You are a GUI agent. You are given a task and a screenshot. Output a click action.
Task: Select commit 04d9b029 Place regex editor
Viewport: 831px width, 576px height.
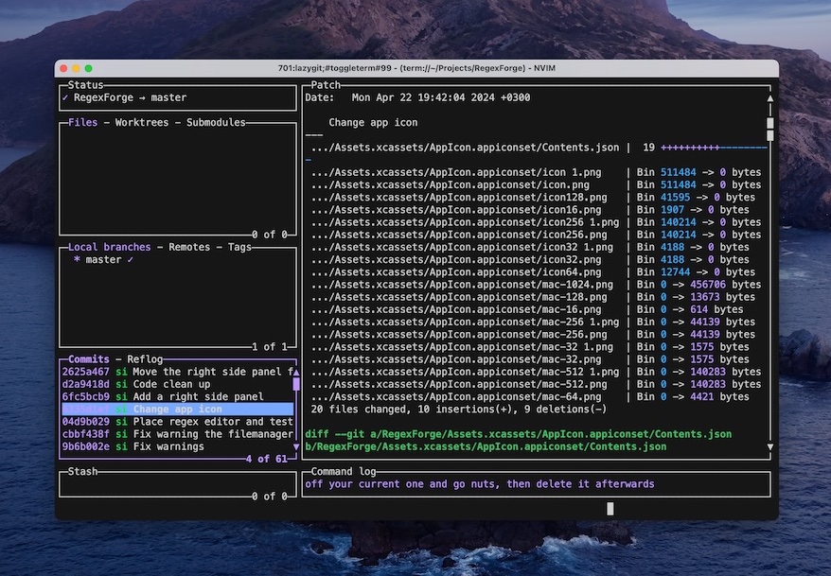178,422
